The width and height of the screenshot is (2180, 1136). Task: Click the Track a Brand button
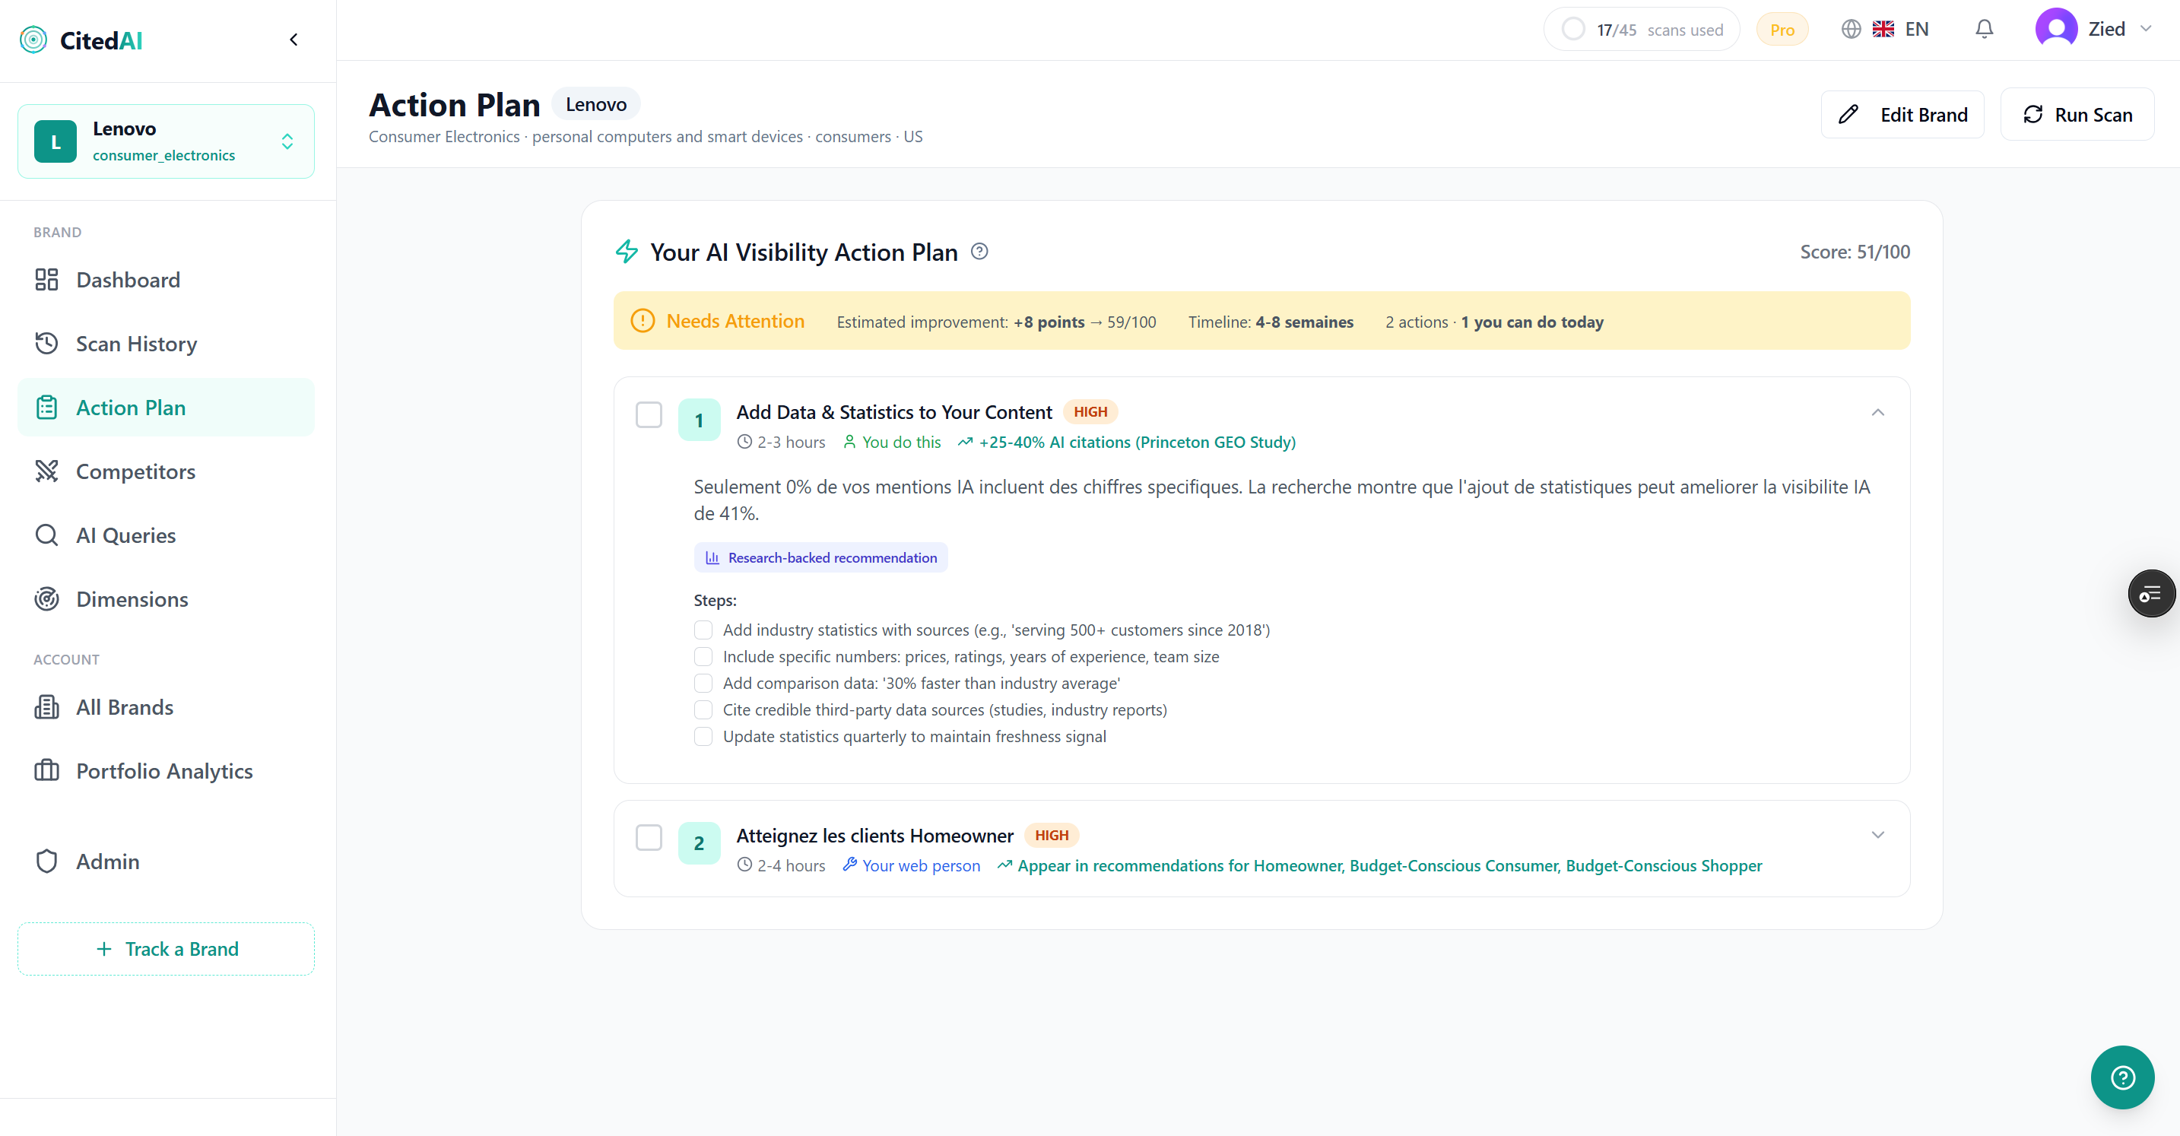(x=166, y=949)
